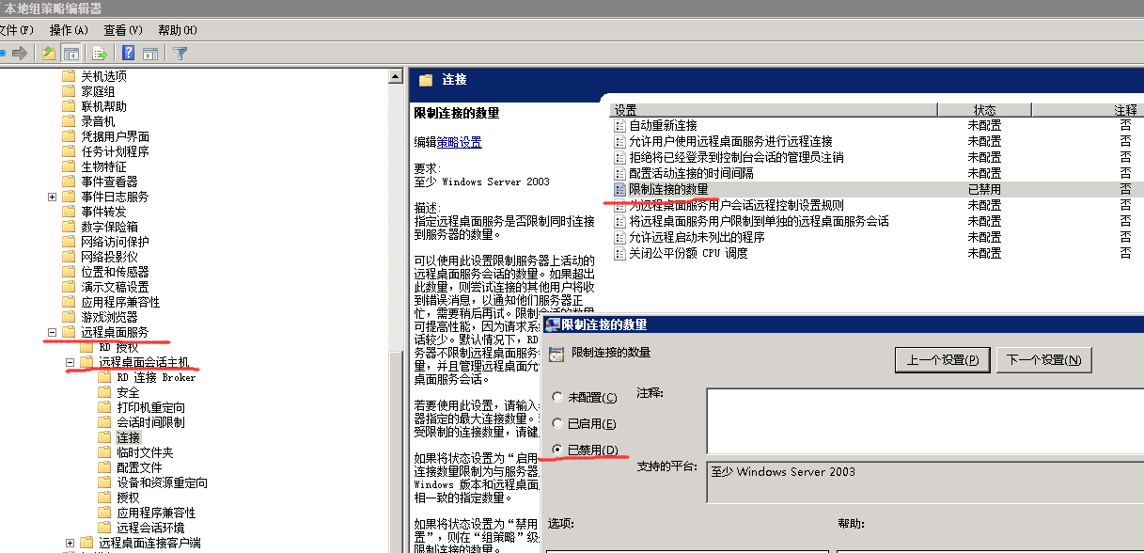Click policy icon beside 限制连接的数量 row
The height and width of the screenshot is (553, 1144).
(x=619, y=189)
